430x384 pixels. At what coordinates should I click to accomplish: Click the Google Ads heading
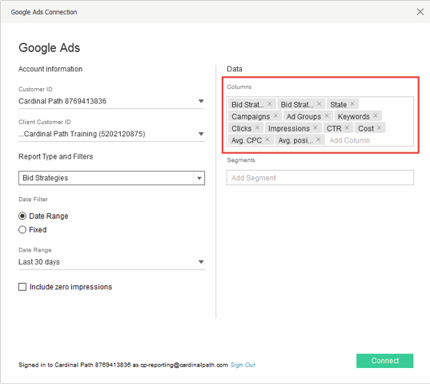[x=50, y=48]
